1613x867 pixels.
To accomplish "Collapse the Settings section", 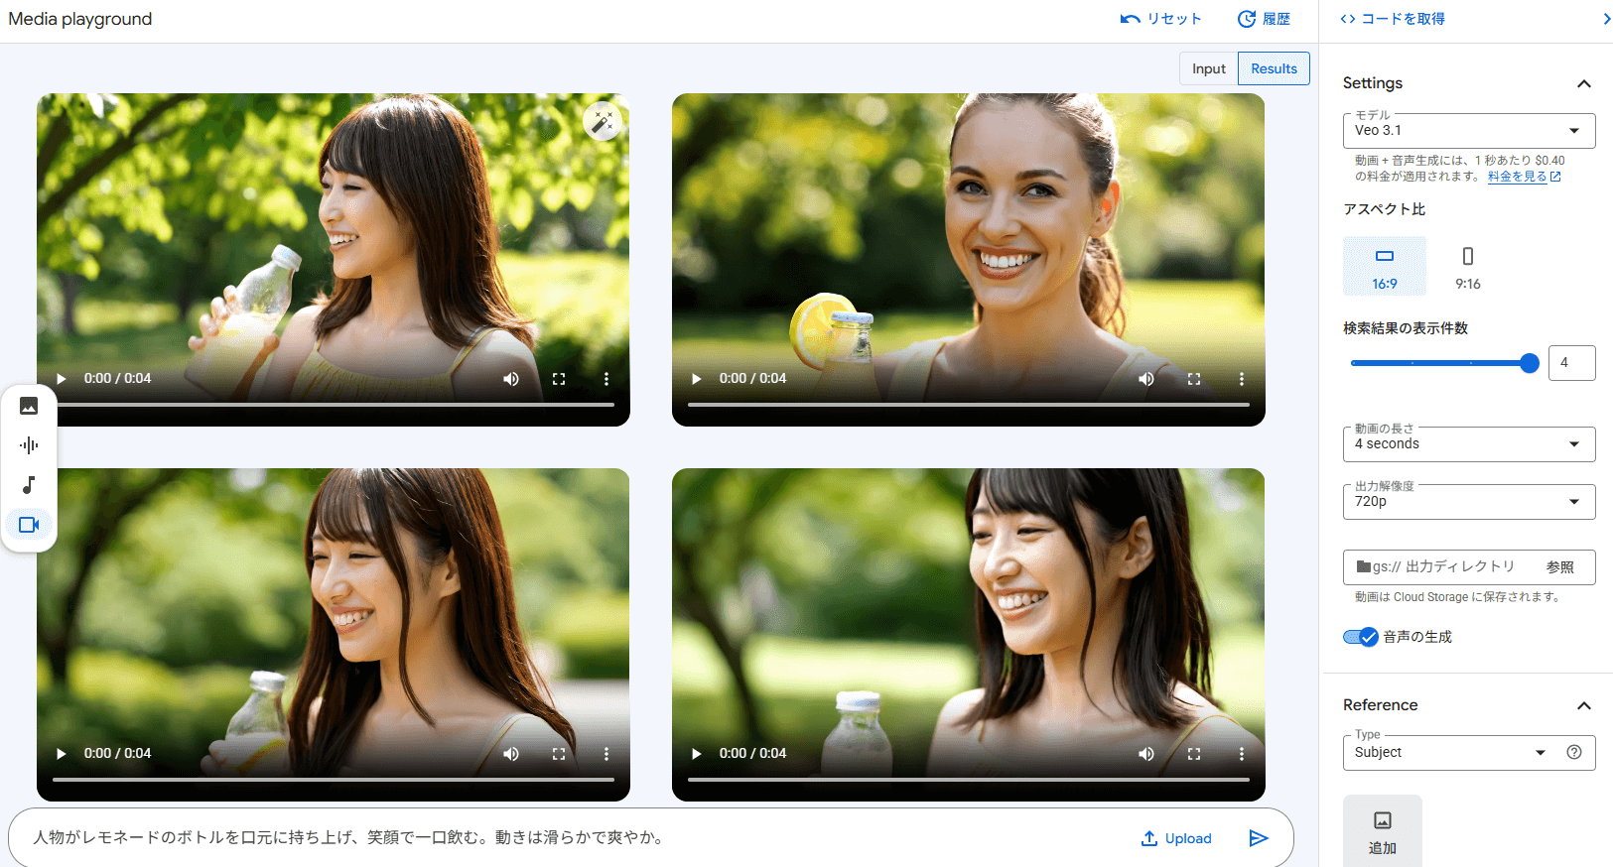I will [1583, 83].
